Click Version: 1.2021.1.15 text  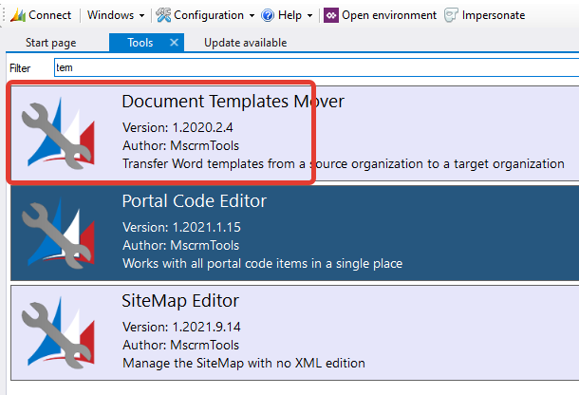pyautogui.click(x=181, y=227)
